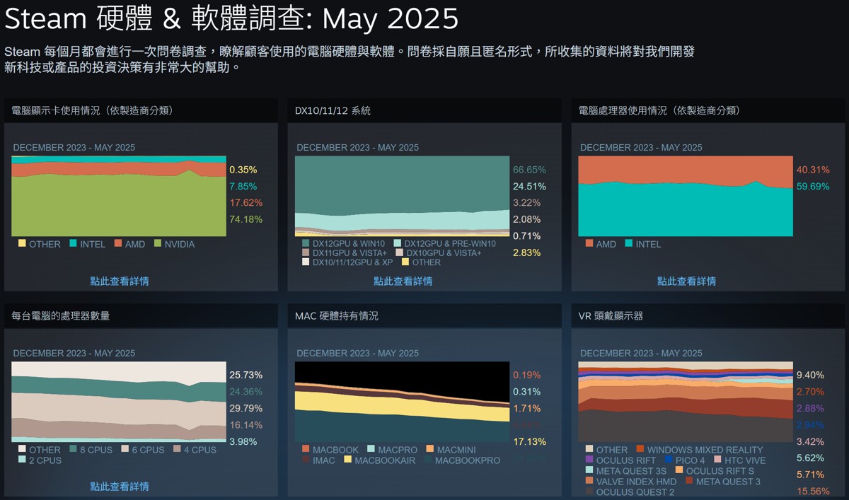849x500 pixels.
Task: Open details link under CPUs per computer chart
Action: [x=120, y=487]
